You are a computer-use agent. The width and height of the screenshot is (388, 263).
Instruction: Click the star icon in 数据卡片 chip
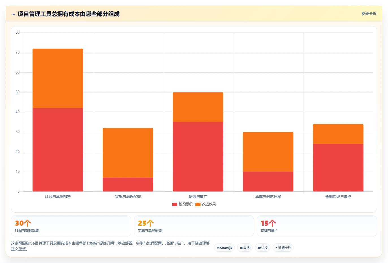pyautogui.click(x=276, y=248)
